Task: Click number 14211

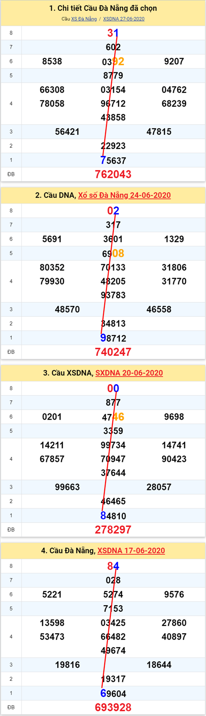Action: point(52,445)
